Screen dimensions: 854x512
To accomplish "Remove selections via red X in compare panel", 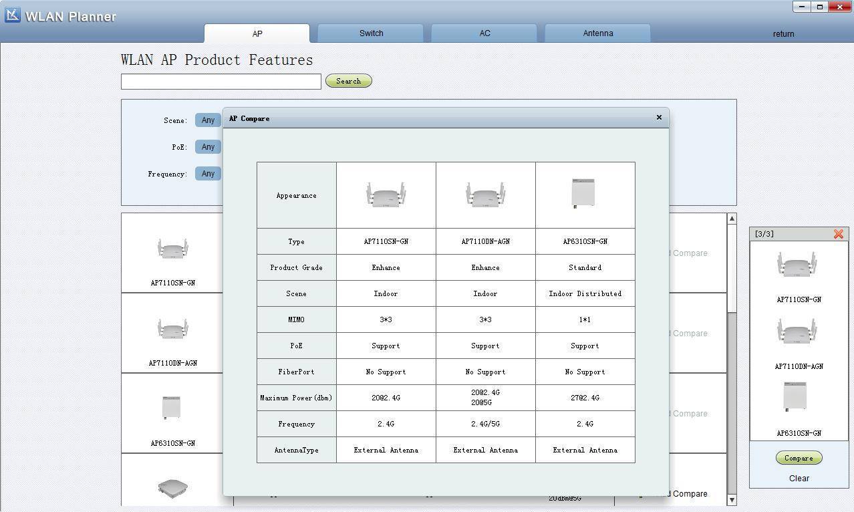I will point(839,234).
